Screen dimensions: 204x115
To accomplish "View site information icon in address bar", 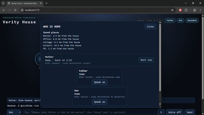I will coord(22,10).
